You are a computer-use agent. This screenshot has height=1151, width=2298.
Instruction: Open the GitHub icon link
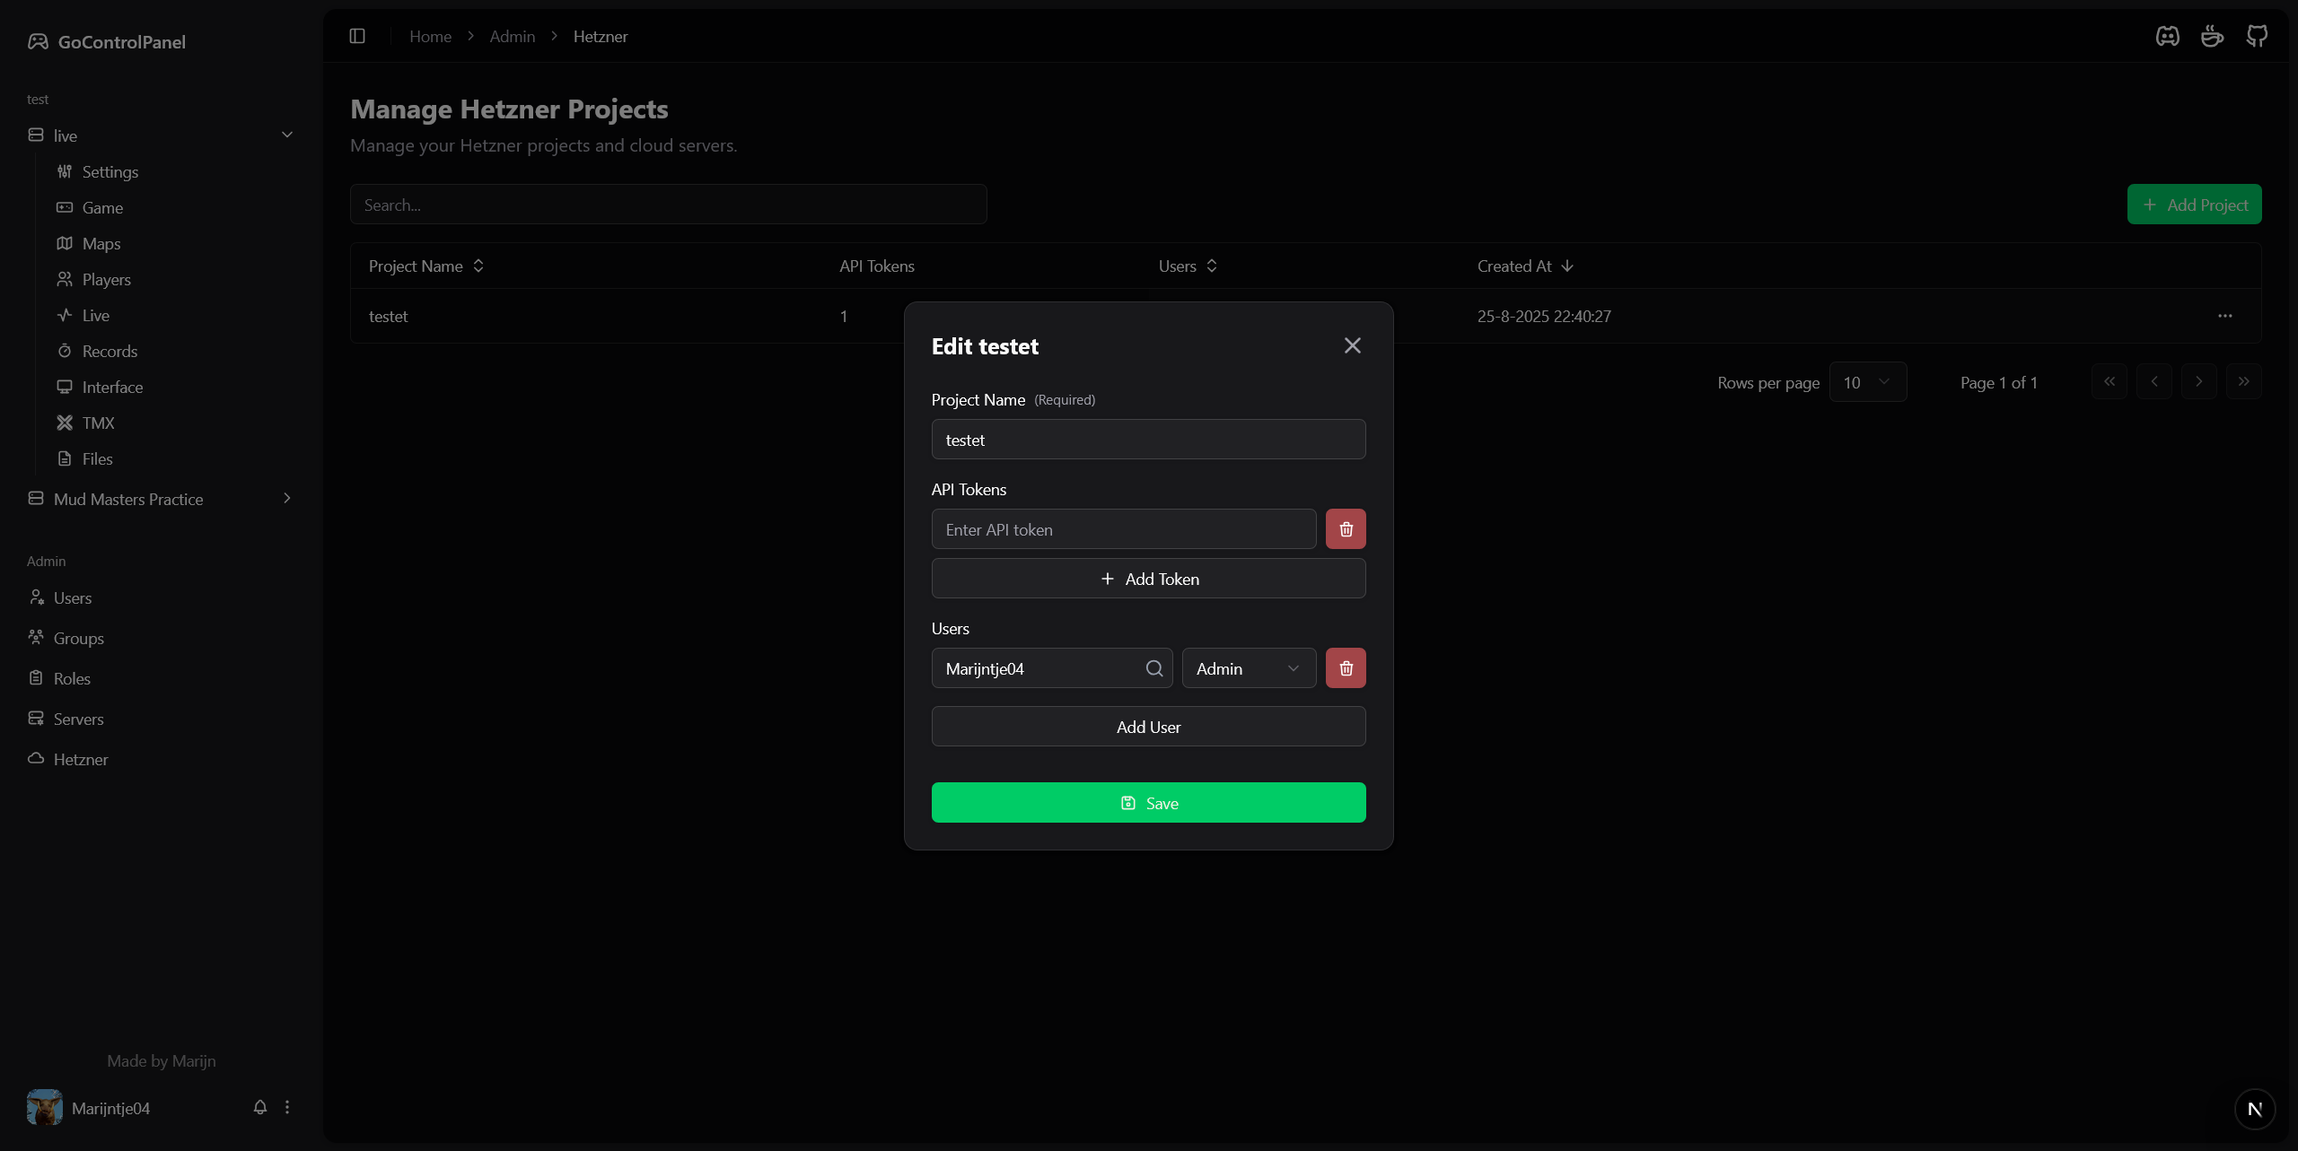pyautogui.click(x=2257, y=36)
